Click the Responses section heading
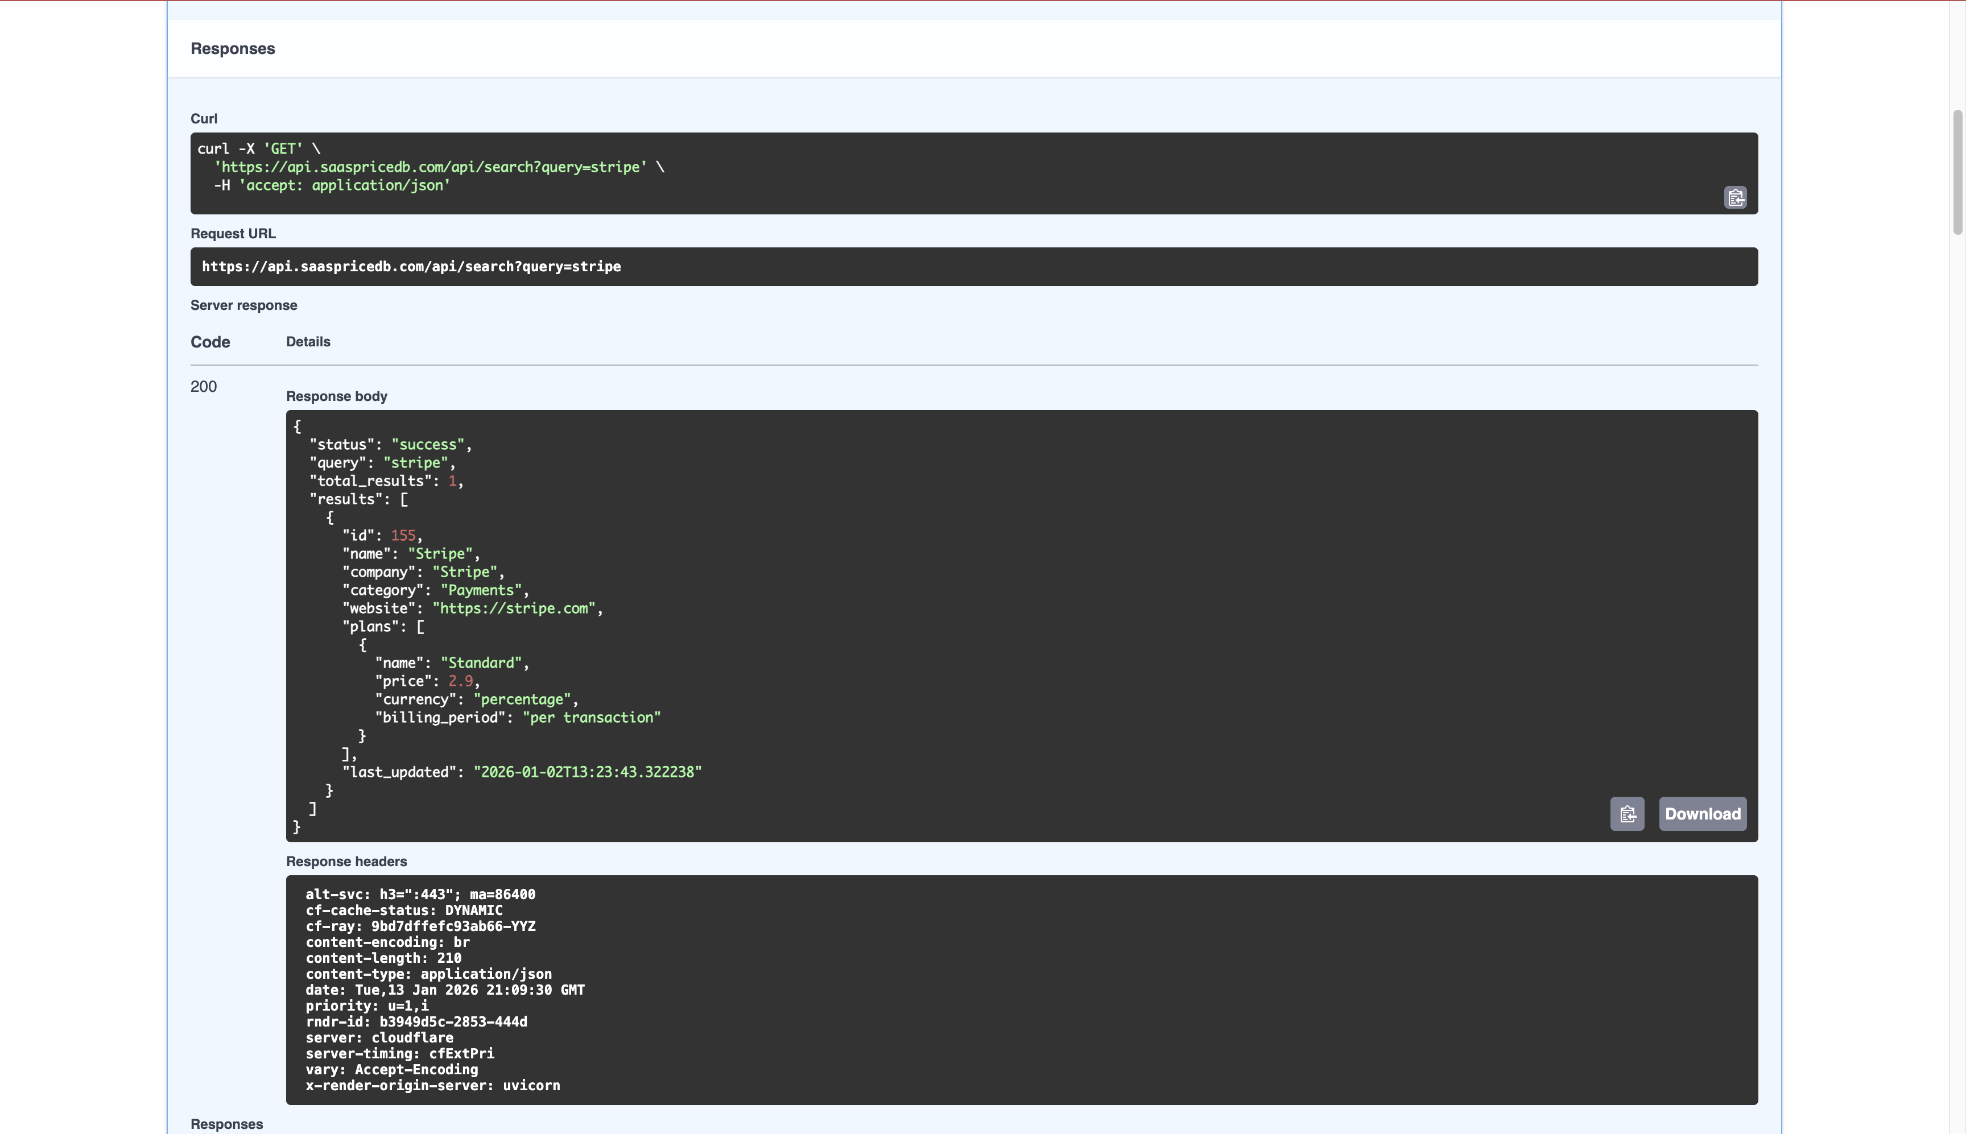The height and width of the screenshot is (1134, 1966). pos(232,48)
